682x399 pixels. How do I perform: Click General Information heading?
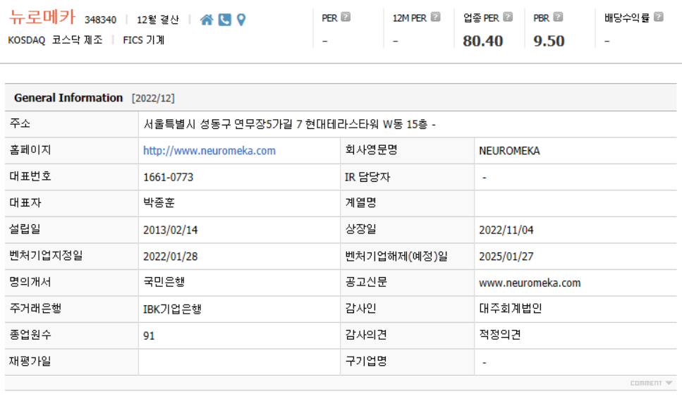pos(68,98)
